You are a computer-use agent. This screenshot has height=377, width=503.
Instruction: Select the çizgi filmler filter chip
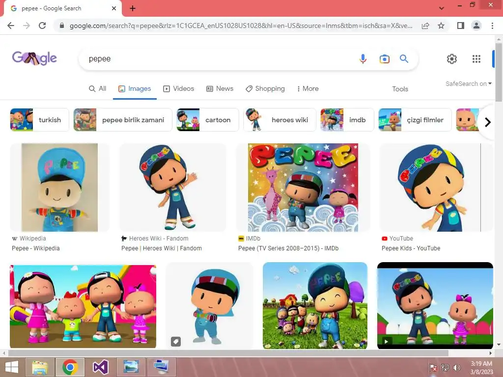point(415,120)
